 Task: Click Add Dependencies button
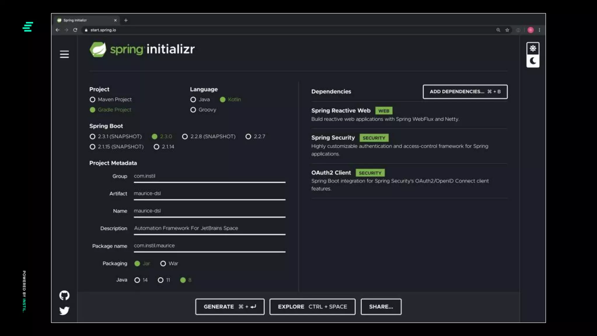pyautogui.click(x=465, y=92)
